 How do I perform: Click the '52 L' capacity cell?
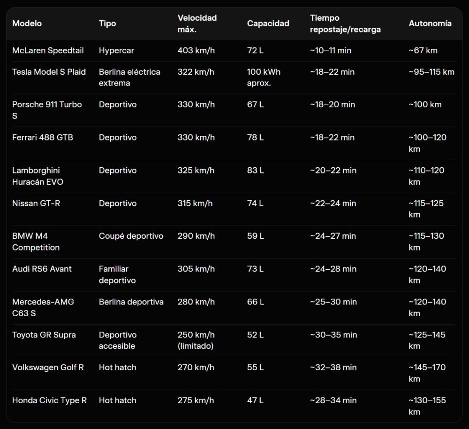point(255,335)
